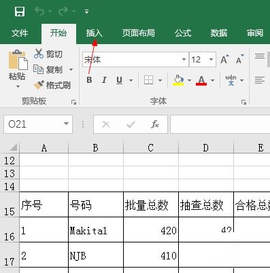Viewport: 270px width, 273px height.
Task: Click Decrease Font Size icon
Action: pyautogui.click(x=239, y=59)
